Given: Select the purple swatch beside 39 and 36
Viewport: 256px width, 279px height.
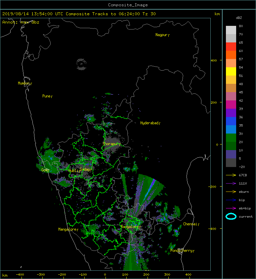Looking at the screenshot, I should (x=231, y=113).
